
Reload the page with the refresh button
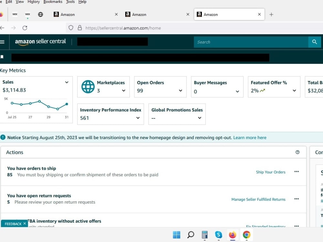click(x=25, y=28)
